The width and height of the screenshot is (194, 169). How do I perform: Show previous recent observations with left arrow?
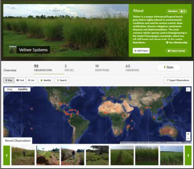[7, 155]
